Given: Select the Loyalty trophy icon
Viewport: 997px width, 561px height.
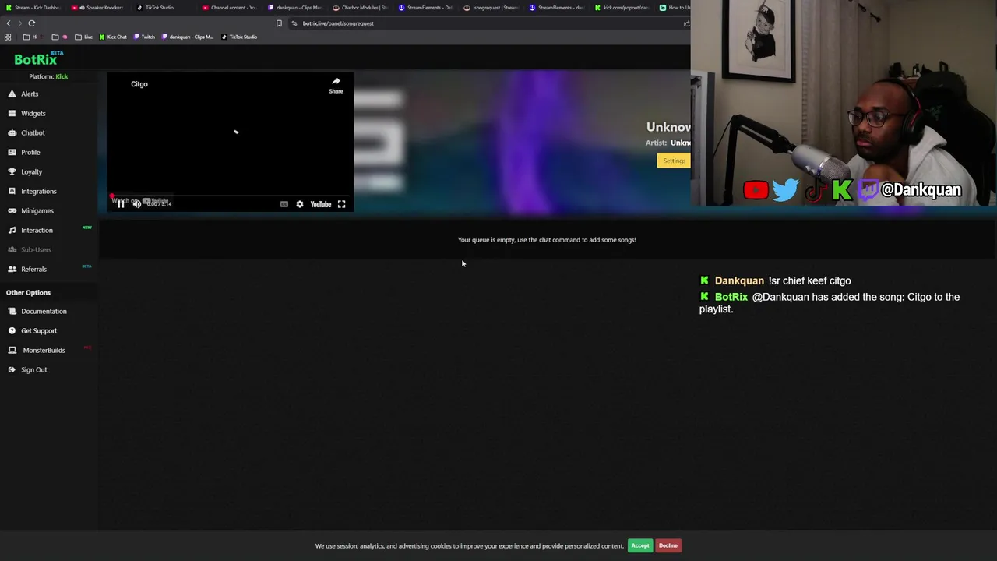Looking at the screenshot, I should [x=12, y=171].
